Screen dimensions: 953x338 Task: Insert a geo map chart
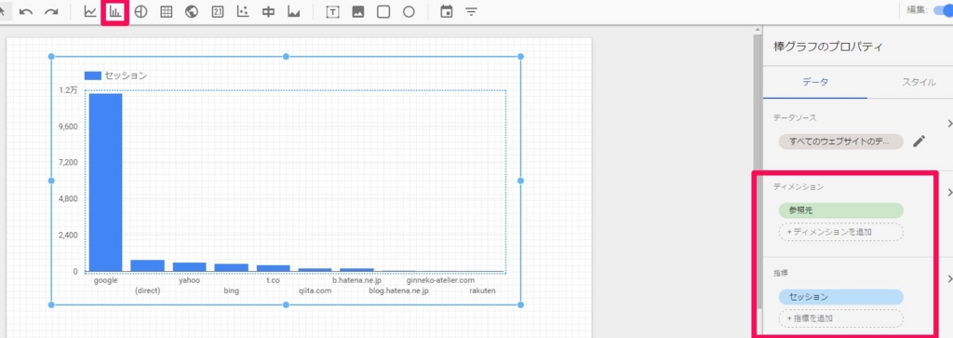(192, 12)
